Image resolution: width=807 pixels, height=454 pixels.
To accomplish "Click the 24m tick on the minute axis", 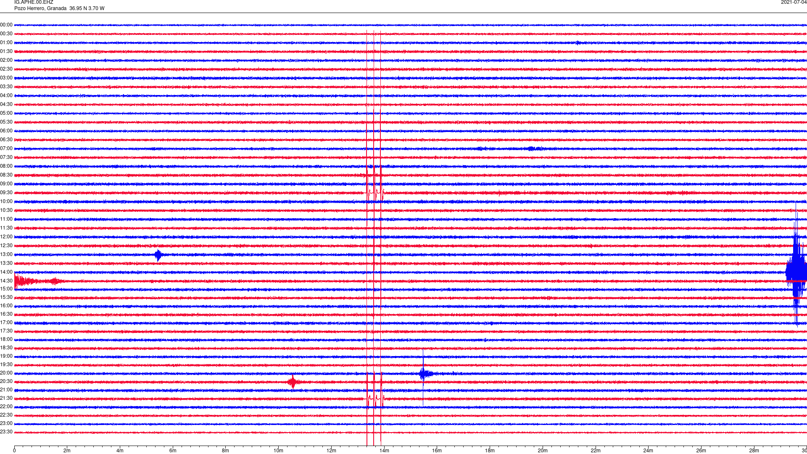I will [648, 451].
